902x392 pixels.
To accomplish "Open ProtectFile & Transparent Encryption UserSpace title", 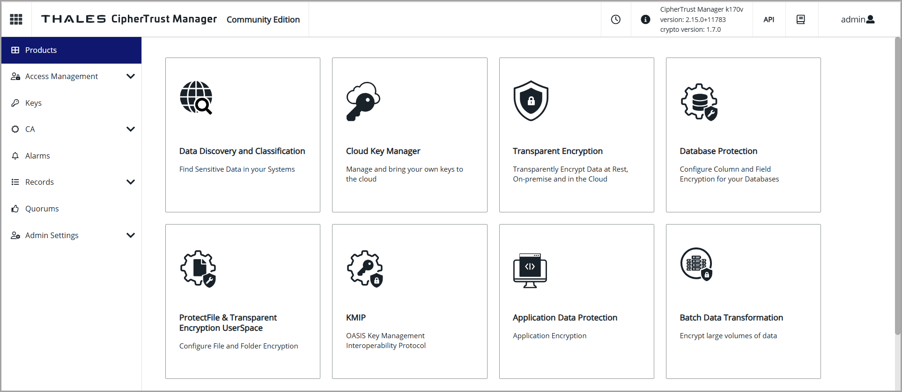I will pyautogui.click(x=228, y=323).
